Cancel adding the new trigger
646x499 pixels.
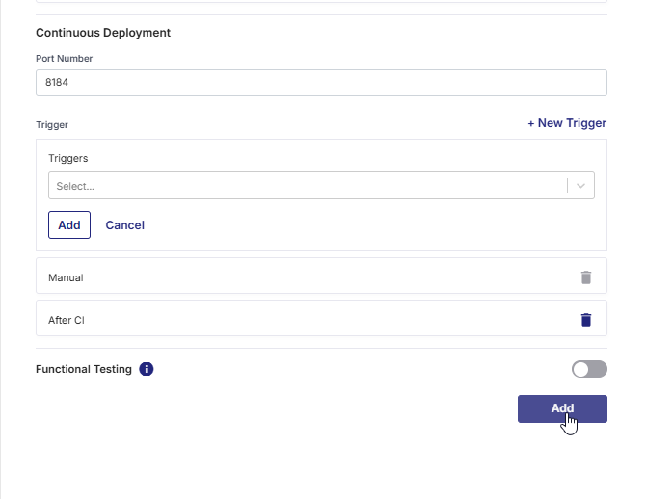[x=124, y=224]
